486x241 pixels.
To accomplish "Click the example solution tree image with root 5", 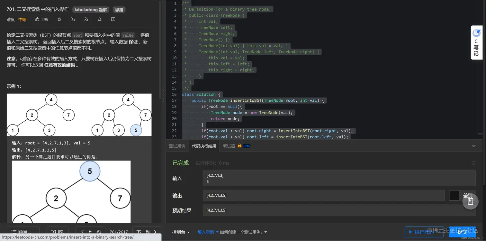I will point(71,192).
